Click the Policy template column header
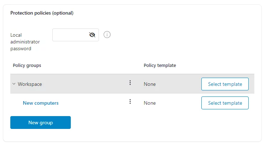Screen dimensions: 265x146 (160, 66)
